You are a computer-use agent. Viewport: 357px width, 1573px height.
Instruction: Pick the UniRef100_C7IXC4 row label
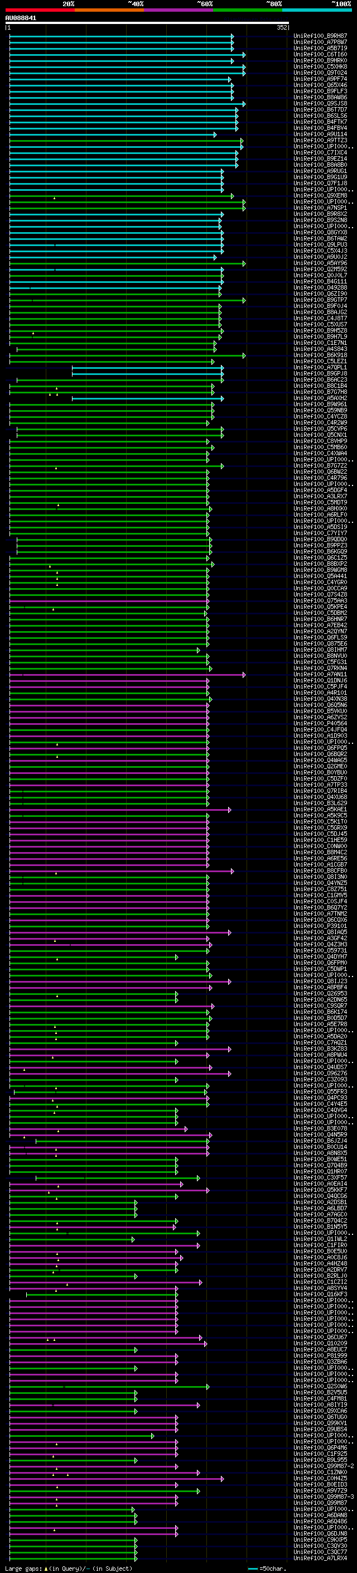point(320,153)
